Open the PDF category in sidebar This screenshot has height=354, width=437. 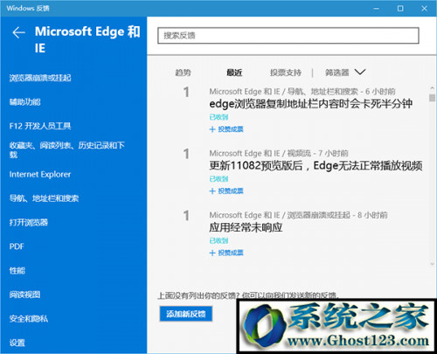tap(17, 246)
